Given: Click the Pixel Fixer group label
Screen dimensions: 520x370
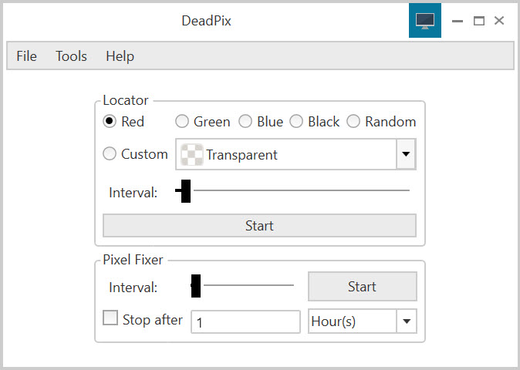Looking at the screenshot, I should (x=133, y=260).
